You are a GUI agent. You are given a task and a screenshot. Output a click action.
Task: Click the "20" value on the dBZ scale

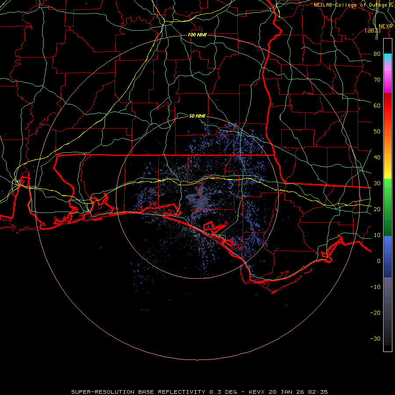(x=377, y=209)
